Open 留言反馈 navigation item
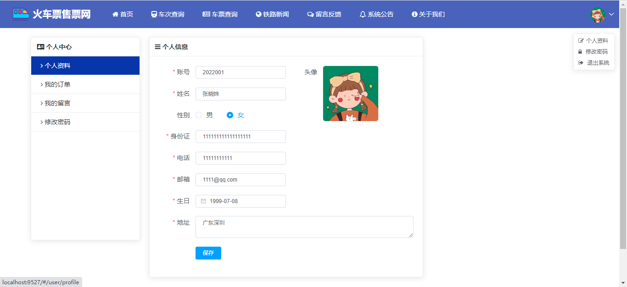This screenshot has width=627, height=287. click(324, 14)
